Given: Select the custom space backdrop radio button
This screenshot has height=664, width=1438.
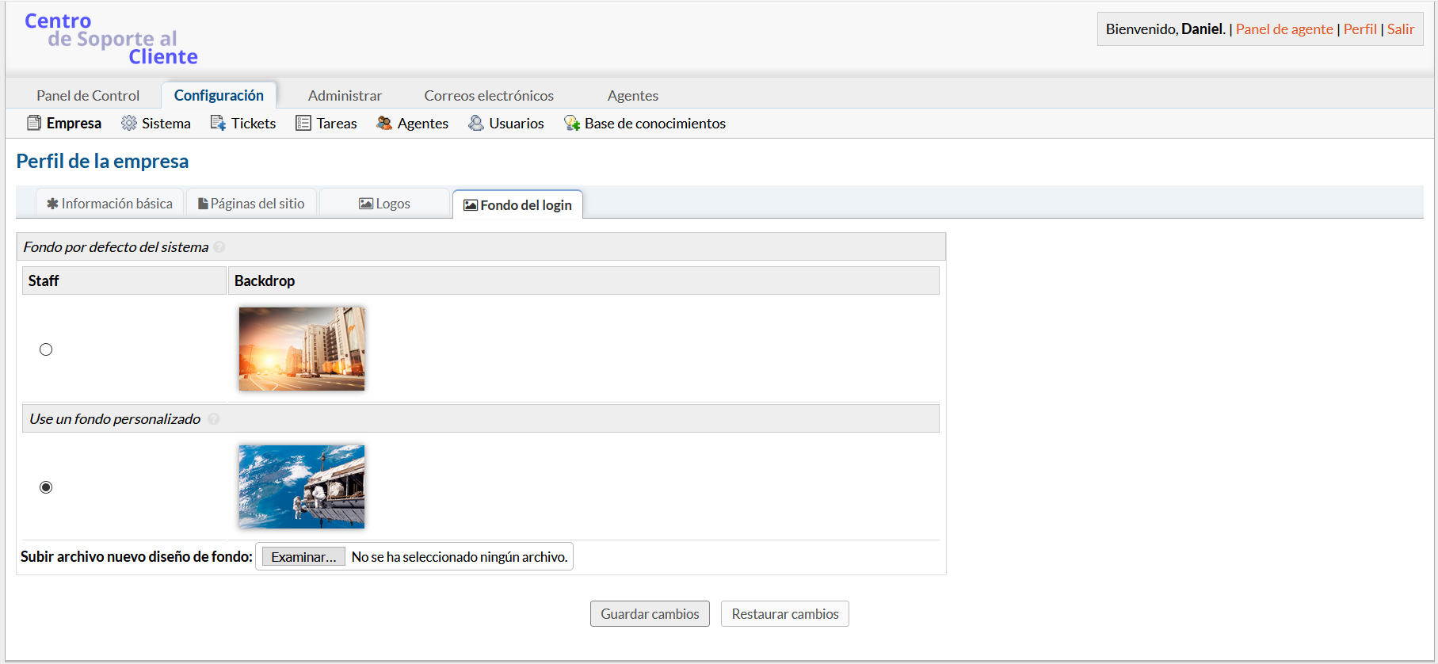Looking at the screenshot, I should pos(46,487).
